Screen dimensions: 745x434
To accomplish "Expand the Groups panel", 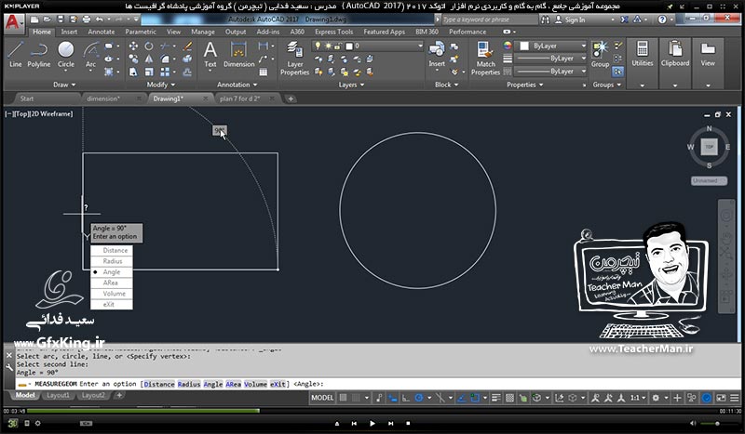I will click(607, 85).
